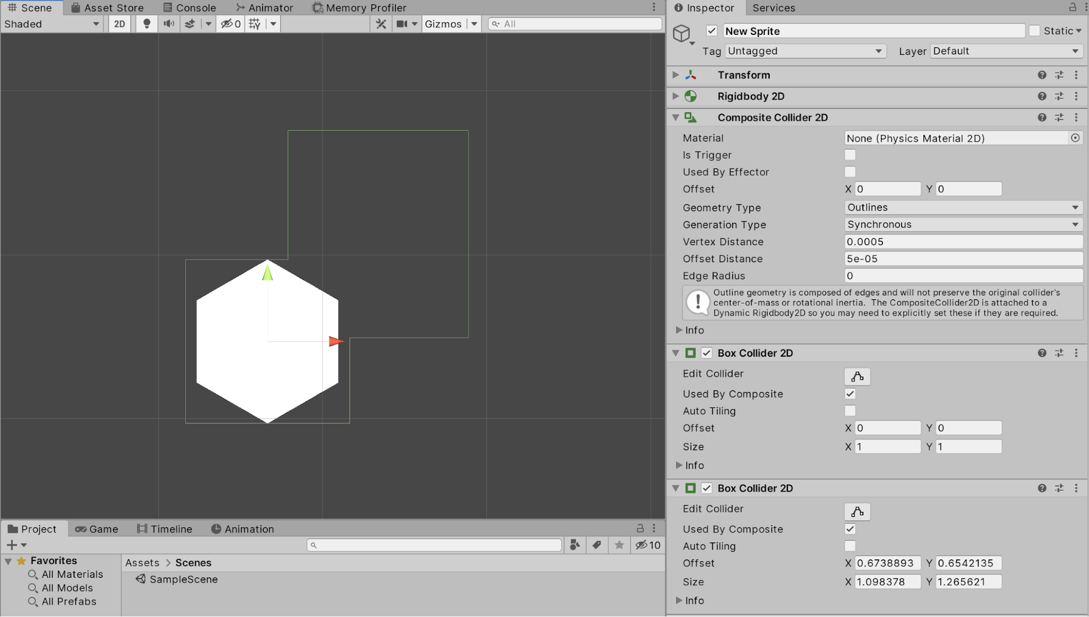The width and height of the screenshot is (1089, 617).
Task: Open the Tag dropdown showing Untagged
Action: [805, 51]
